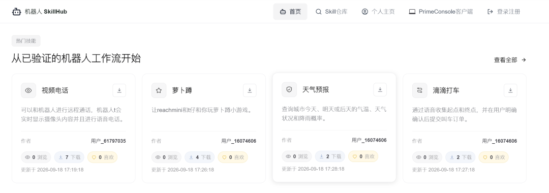Click the 7 下载 badge on 视频电话

(69, 157)
